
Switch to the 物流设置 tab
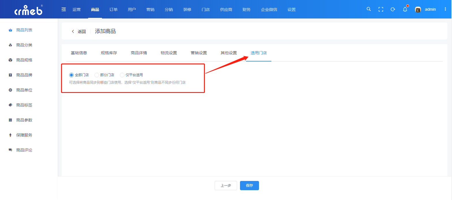point(169,53)
